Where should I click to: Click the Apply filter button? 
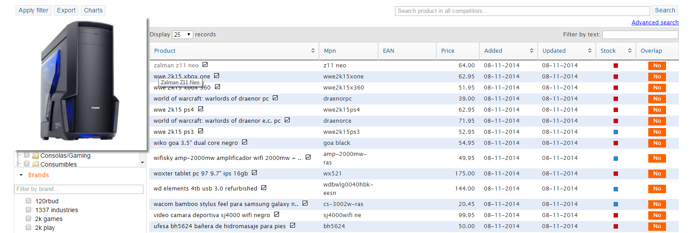coord(33,10)
